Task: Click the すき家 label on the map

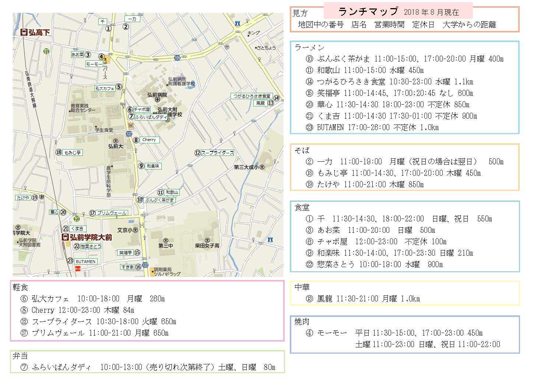Action: [127, 267]
